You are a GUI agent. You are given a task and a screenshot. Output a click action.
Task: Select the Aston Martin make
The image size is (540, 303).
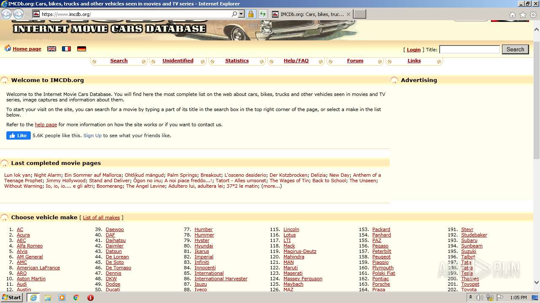coord(31,279)
